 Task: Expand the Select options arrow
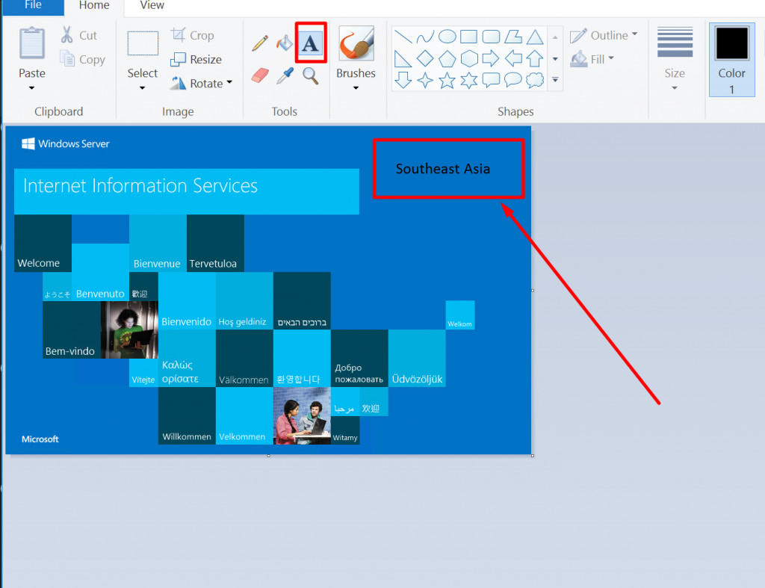pyautogui.click(x=143, y=88)
